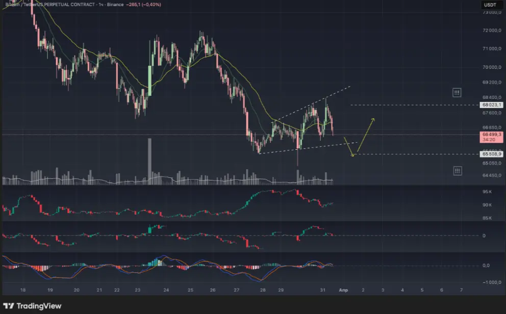Click the 95K indicator scale value
The height and width of the screenshot is (314, 506).
487,192
